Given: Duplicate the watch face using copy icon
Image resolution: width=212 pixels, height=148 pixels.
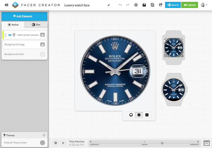Looking at the screenshot, I should pos(152,5).
